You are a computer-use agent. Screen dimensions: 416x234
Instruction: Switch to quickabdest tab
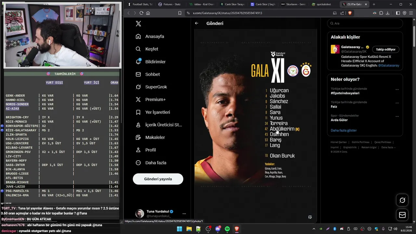(322, 4)
